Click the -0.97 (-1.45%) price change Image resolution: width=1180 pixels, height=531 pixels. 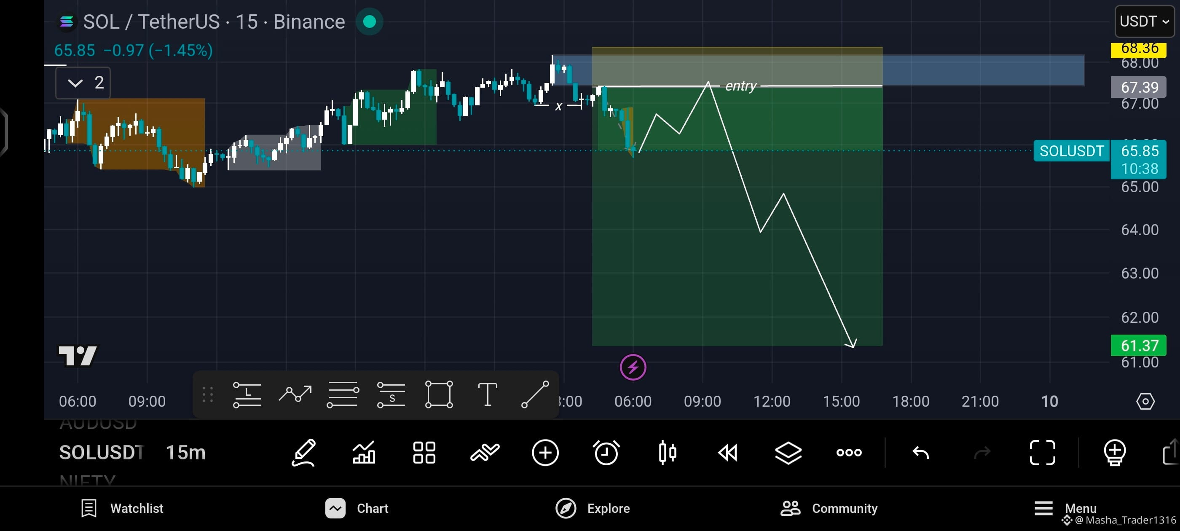click(x=158, y=51)
